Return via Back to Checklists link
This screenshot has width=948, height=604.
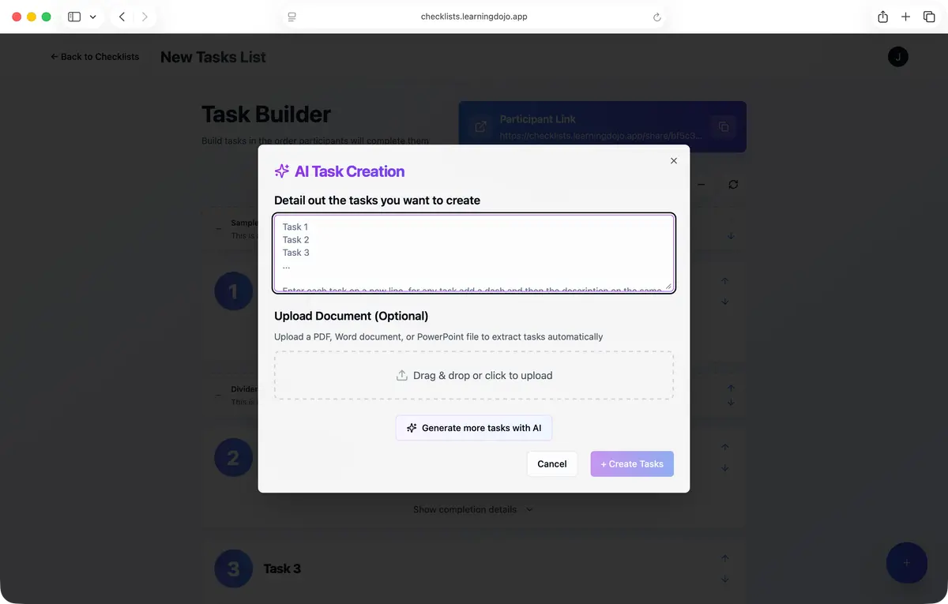94,56
